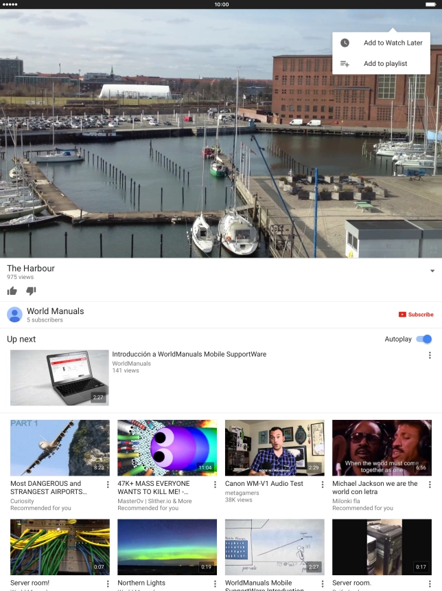
Task: Click The Harbour video title
Action: pyautogui.click(x=30, y=269)
